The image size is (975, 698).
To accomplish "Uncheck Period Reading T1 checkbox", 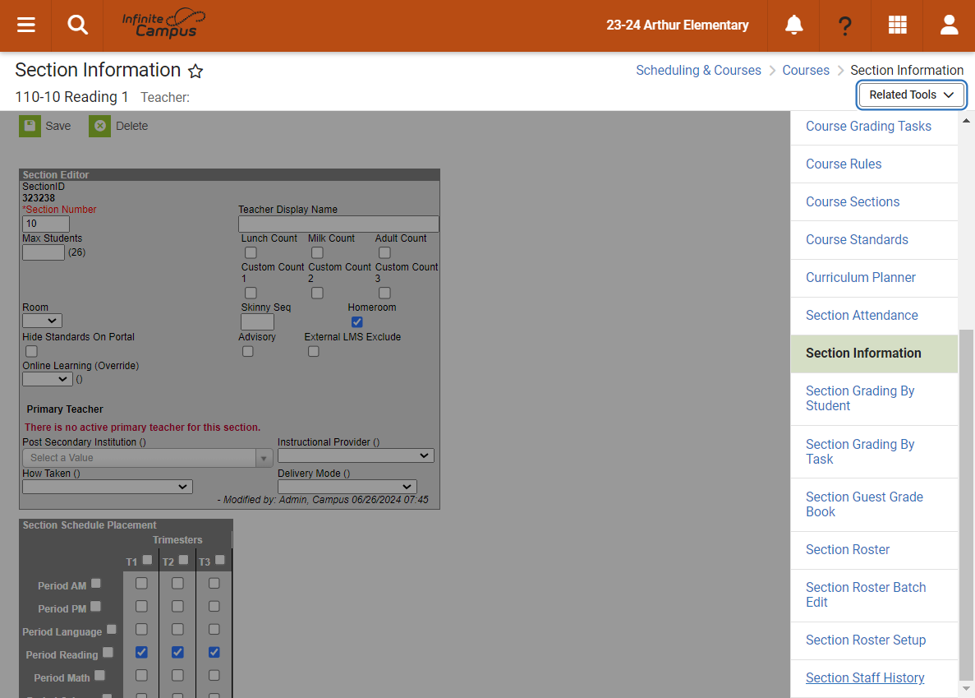I will coord(141,652).
